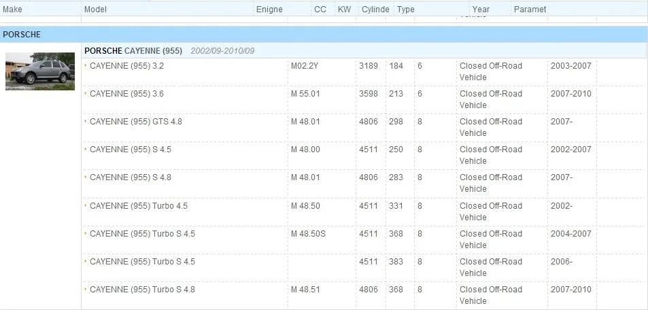Image resolution: width=648 pixels, height=310 pixels.
Task: Select engine code M 48.00
Action: point(305,149)
